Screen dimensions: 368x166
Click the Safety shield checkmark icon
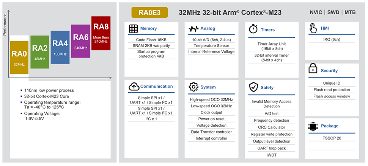253,88
